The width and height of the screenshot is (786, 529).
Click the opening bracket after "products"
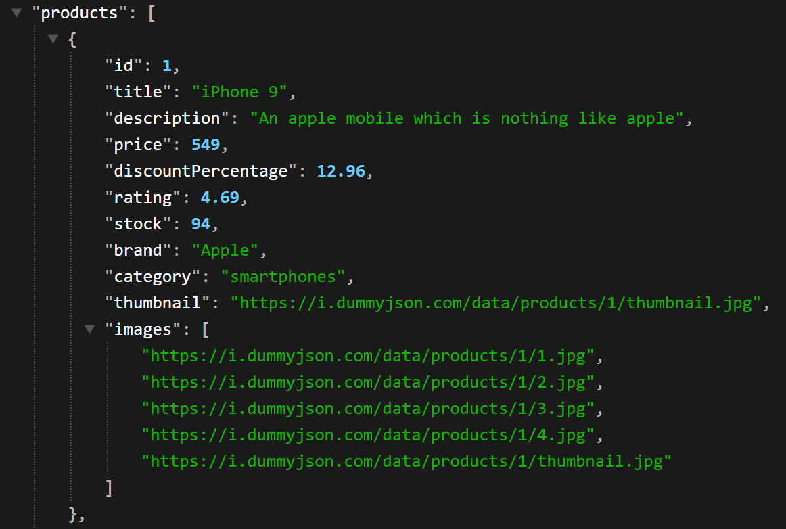pyautogui.click(x=152, y=13)
